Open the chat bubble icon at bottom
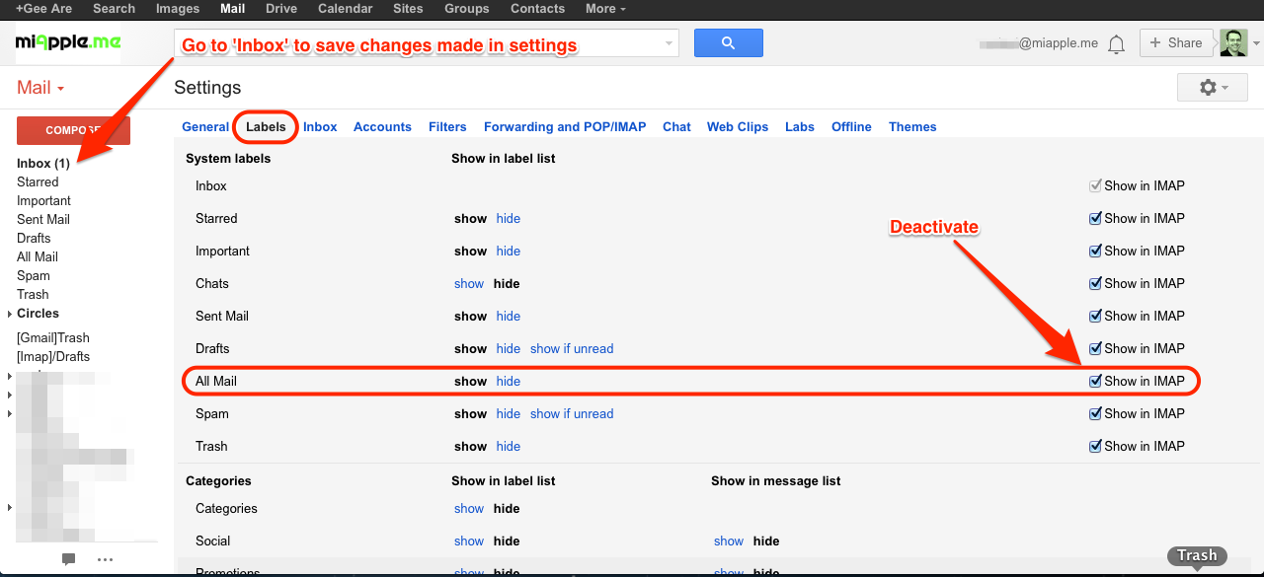Screen dimensions: 1264x577 pyautogui.click(x=68, y=559)
